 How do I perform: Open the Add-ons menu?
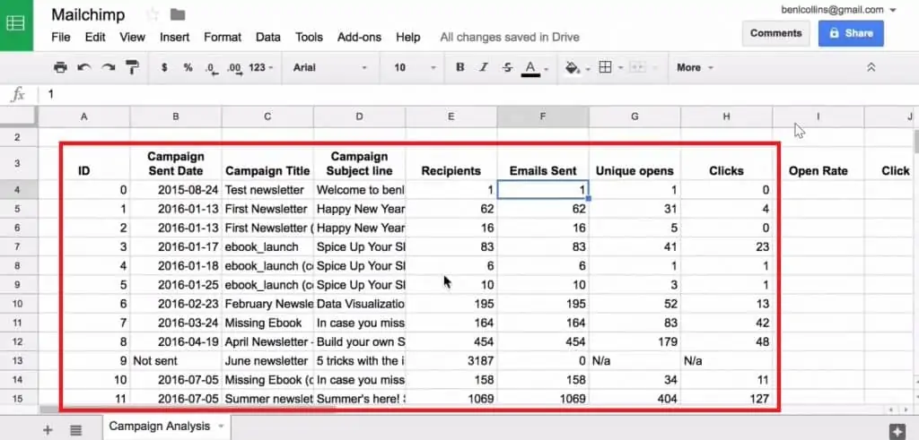[359, 37]
